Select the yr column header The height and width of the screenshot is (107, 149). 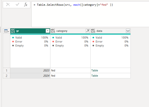click(30, 31)
